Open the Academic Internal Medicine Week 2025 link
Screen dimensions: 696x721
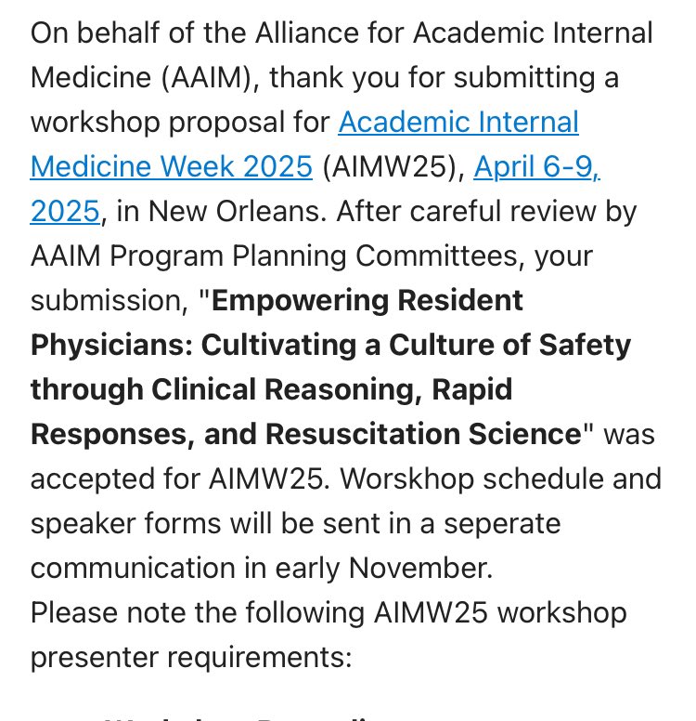click(458, 123)
